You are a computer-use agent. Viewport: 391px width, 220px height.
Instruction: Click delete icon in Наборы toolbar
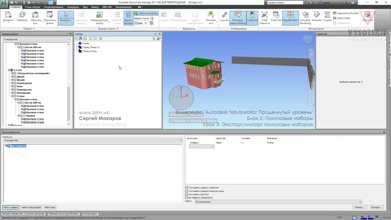tap(100, 38)
